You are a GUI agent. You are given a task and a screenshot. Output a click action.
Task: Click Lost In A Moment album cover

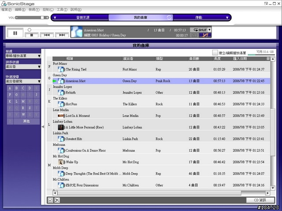coord(61,115)
